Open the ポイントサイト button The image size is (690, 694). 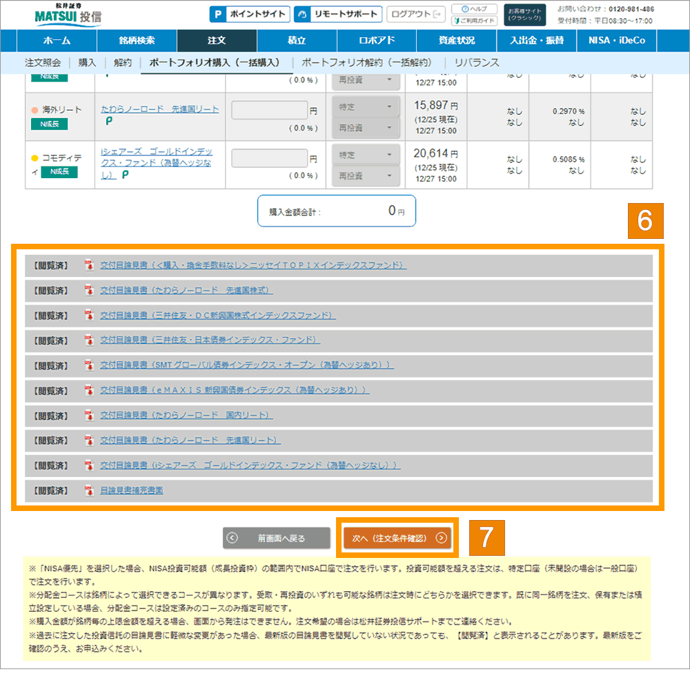pos(250,15)
